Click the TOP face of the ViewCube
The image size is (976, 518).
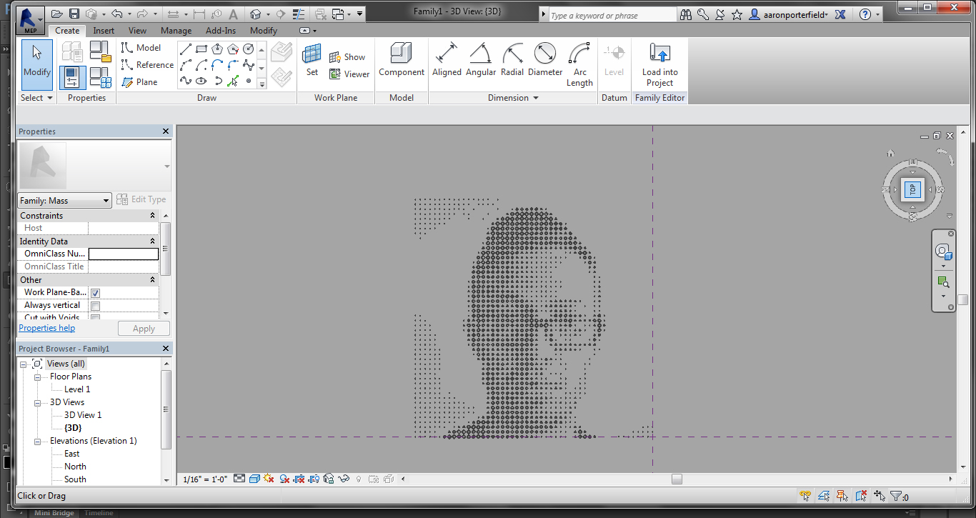[913, 189]
